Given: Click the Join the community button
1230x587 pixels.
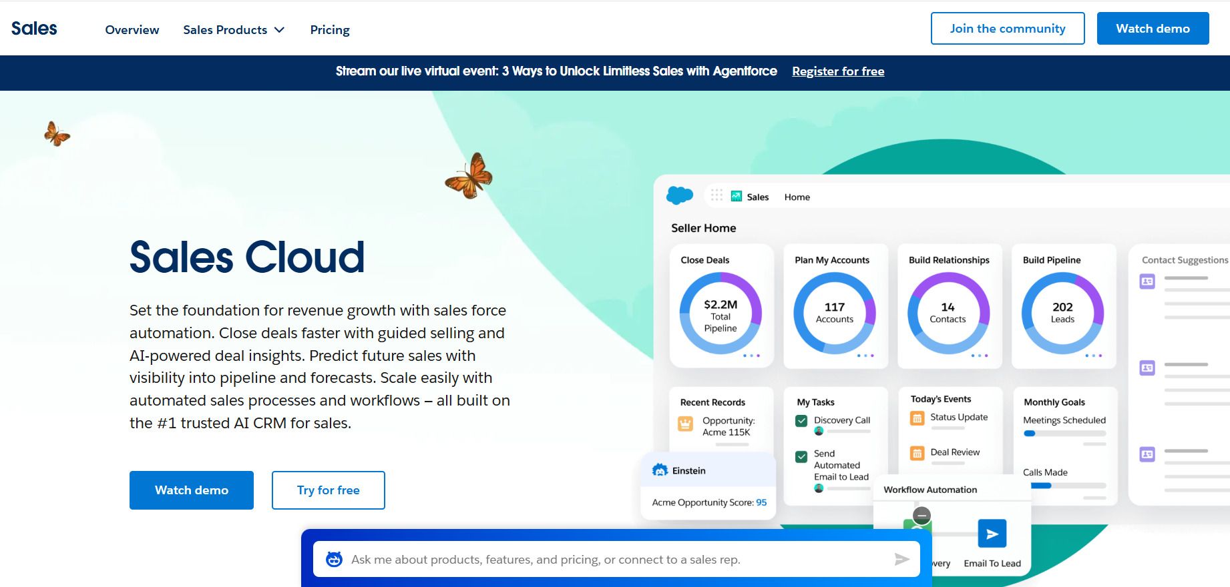Looking at the screenshot, I should [x=1008, y=29].
